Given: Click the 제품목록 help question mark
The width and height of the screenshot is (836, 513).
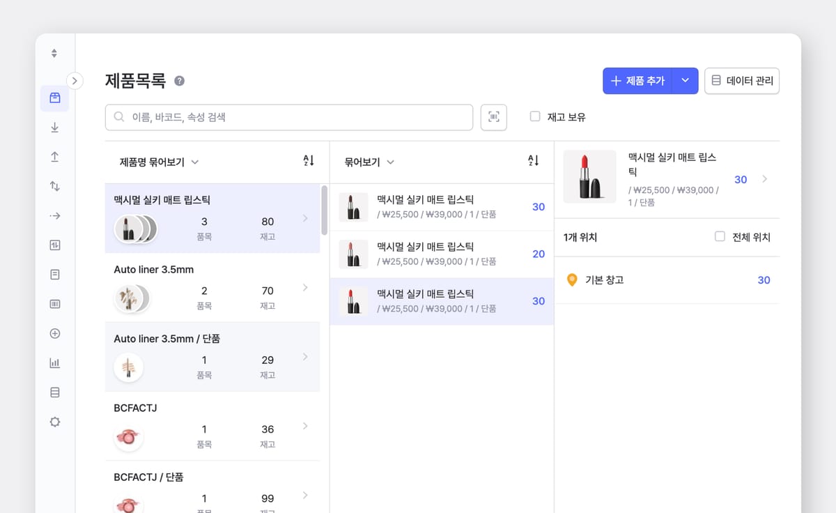Looking at the screenshot, I should point(179,81).
